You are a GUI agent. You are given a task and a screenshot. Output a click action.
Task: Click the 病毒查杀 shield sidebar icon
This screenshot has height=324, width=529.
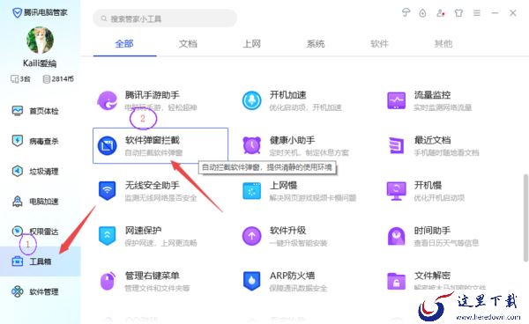pyautogui.click(x=18, y=141)
